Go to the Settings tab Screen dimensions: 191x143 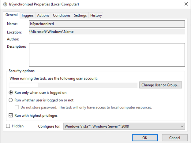(x=80, y=15)
